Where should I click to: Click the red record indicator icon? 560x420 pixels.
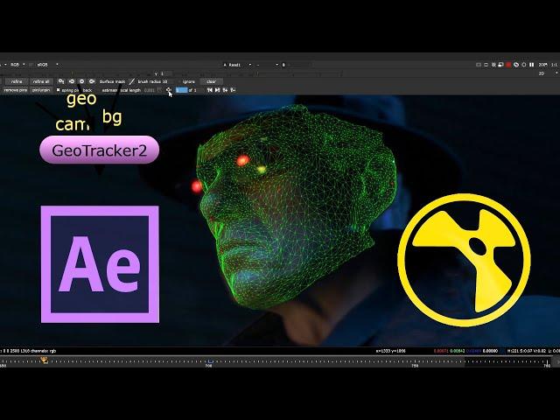point(508,65)
